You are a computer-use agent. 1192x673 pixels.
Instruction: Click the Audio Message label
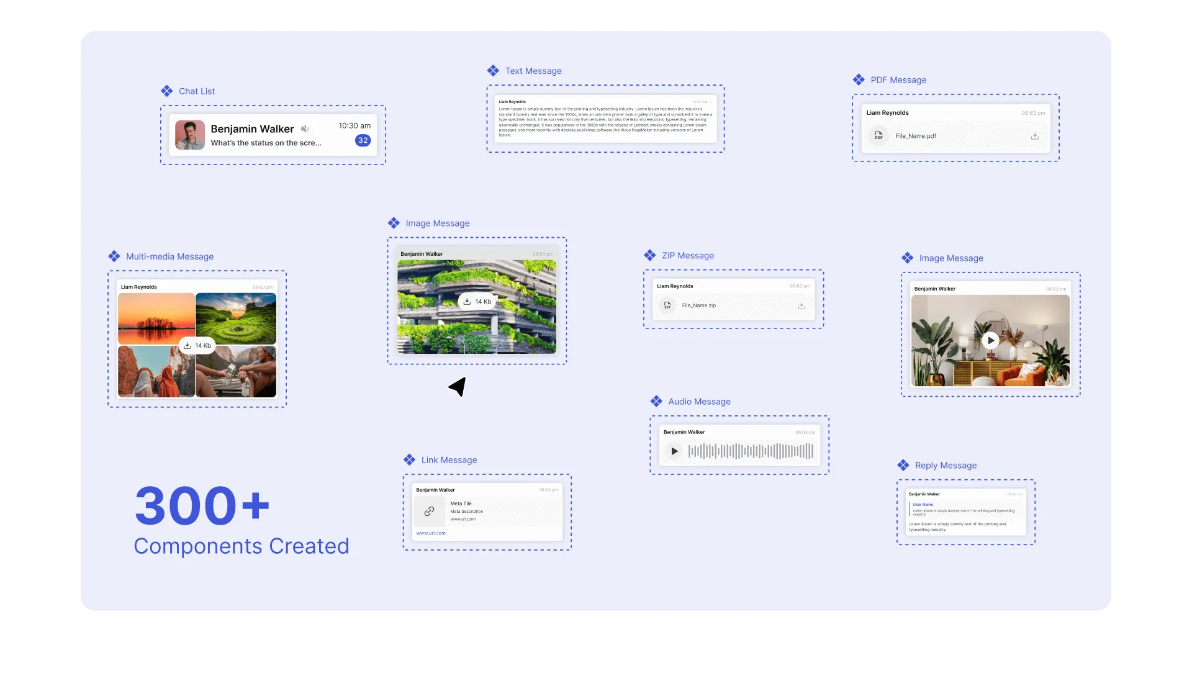pyautogui.click(x=699, y=402)
